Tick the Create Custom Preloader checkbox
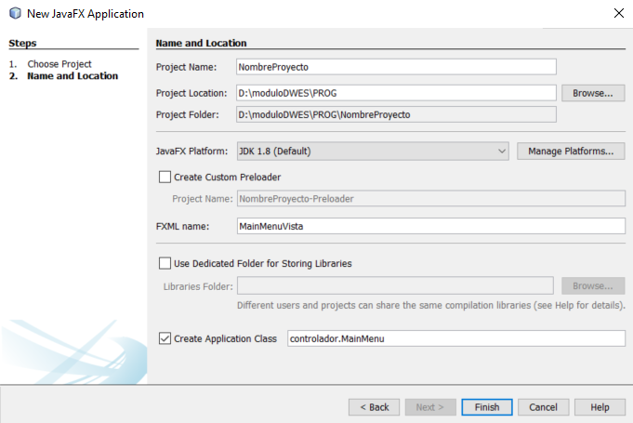This screenshot has height=423, width=633. click(165, 178)
